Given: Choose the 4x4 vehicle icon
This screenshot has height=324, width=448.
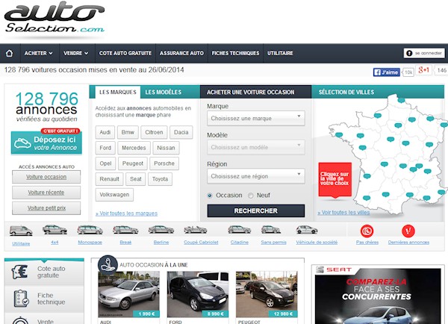Looking at the screenshot, I should tap(55, 229).
